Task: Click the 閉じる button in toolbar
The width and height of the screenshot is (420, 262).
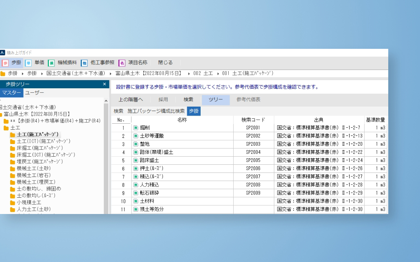Action: pyautogui.click(x=165, y=63)
